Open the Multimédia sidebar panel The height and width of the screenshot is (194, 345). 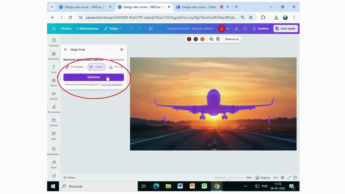54,151
